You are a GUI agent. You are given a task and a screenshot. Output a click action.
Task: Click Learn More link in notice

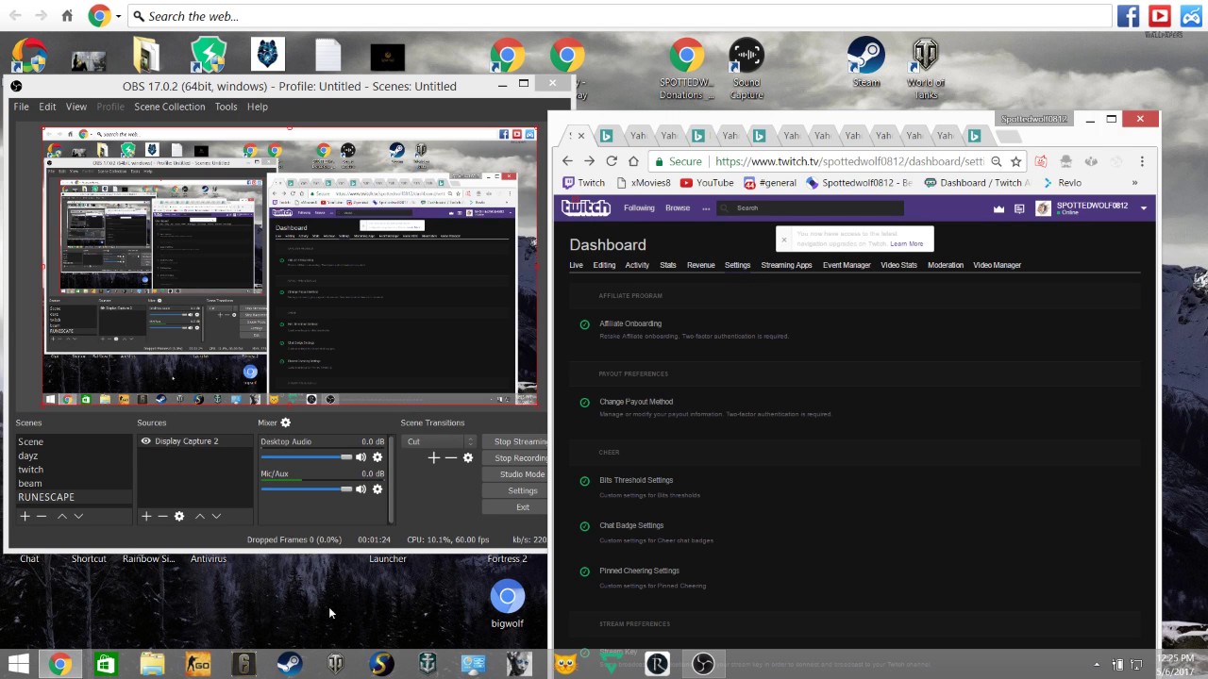coord(906,243)
